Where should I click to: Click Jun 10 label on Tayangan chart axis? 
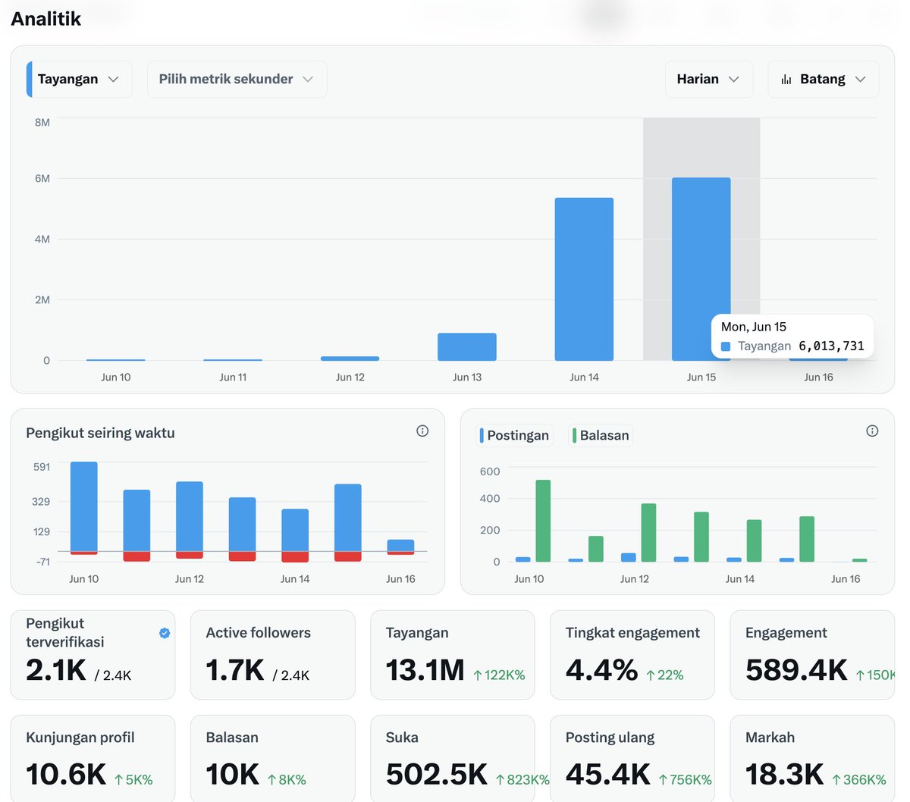pyautogui.click(x=116, y=377)
